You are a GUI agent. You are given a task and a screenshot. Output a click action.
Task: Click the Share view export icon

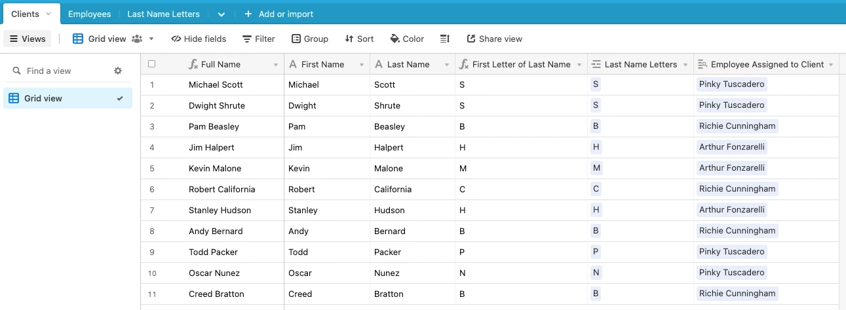coord(471,39)
